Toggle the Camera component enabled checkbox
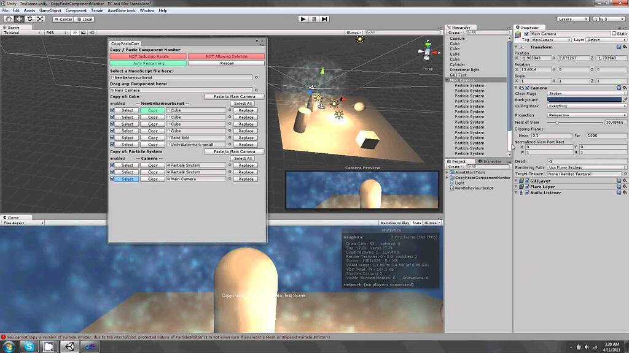Image resolution: width=629 pixels, height=353 pixels. [x=527, y=87]
